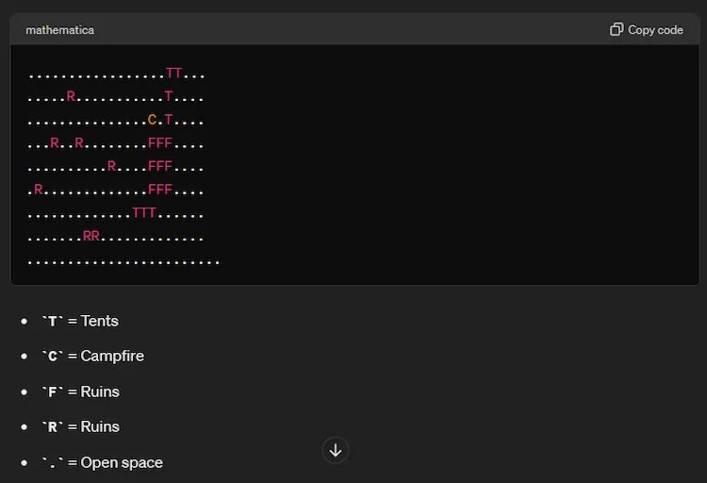Image resolution: width=707 pixels, height=483 pixels.
Task: Click the inline code F in the legend
Action: [52, 392]
